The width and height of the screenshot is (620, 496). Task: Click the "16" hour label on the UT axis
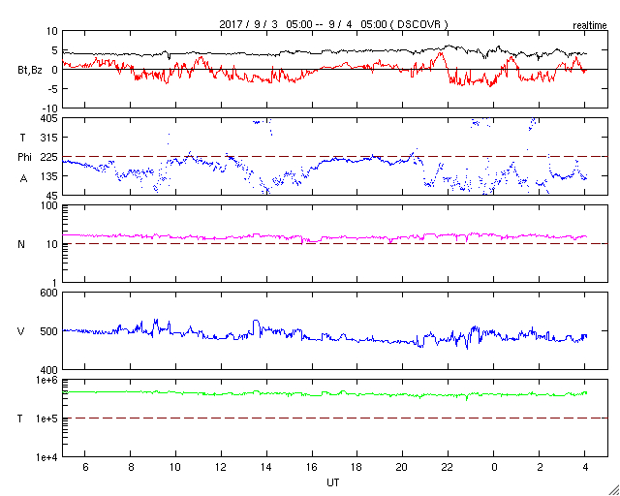pos(312,468)
